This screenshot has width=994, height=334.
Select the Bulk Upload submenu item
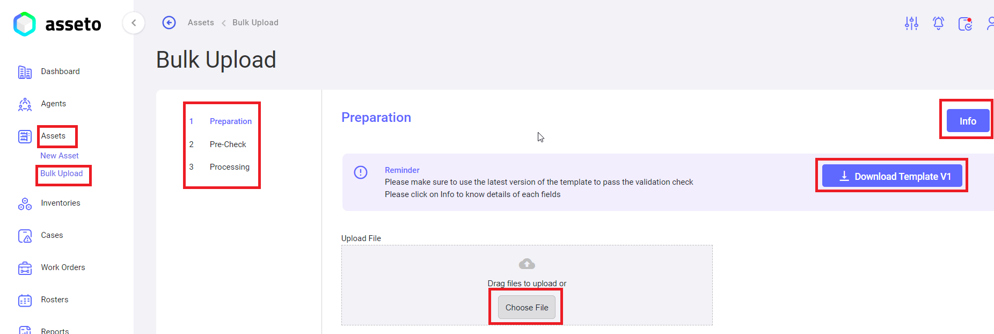pos(62,173)
